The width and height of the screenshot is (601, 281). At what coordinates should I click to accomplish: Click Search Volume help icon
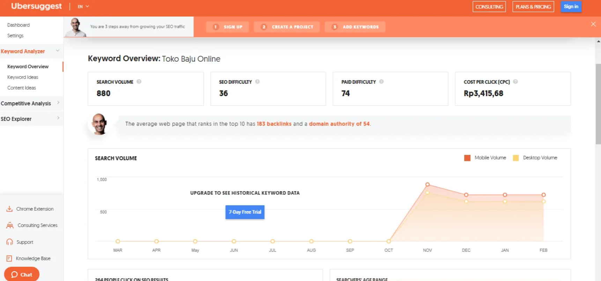pyautogui.click(x=139, y=82)
